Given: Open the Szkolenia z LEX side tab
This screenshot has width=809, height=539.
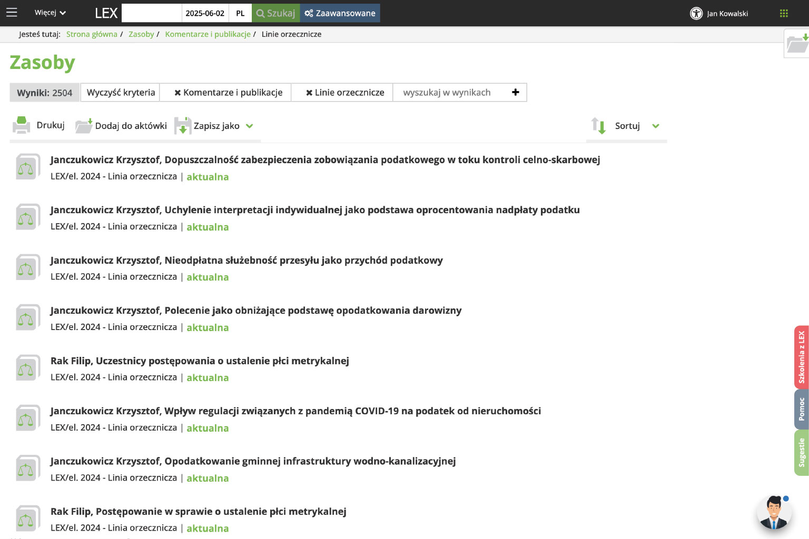Looking at the screenshot, I should coord(801,357).
